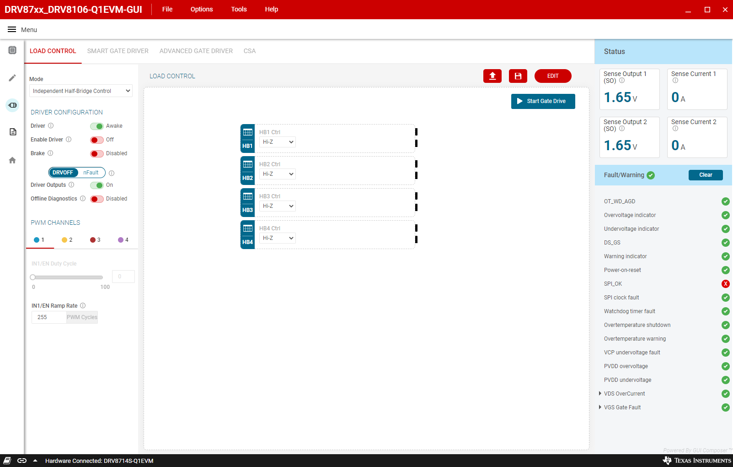Click the Start Gate Drive button
This screenshot has height=467, width=733.
point(543,101)
